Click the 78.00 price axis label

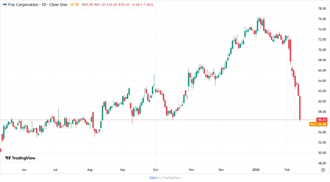point(322,9)
